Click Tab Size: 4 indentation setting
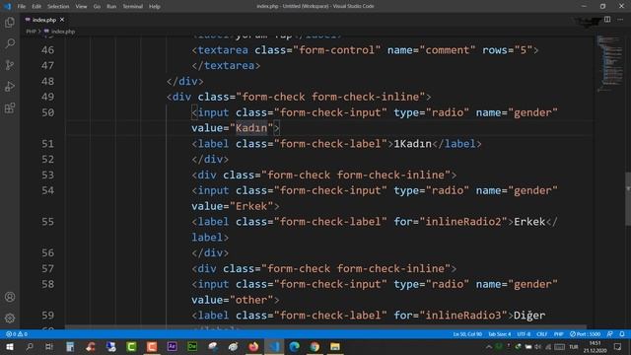Screen dimensions: 631x355 tap(500, 334)
